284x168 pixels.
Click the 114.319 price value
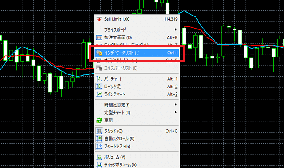pyautogui.click(x=171, y=19)
